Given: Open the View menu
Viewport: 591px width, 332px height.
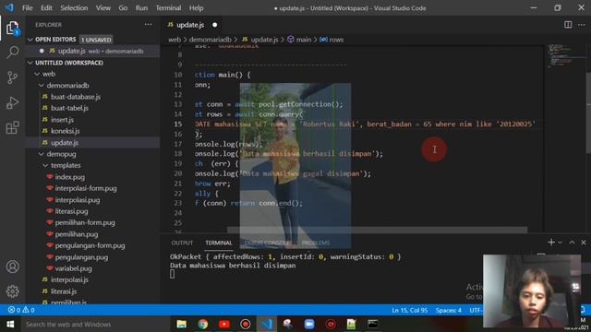Looking at the screenshot, I should click(103, 8).
